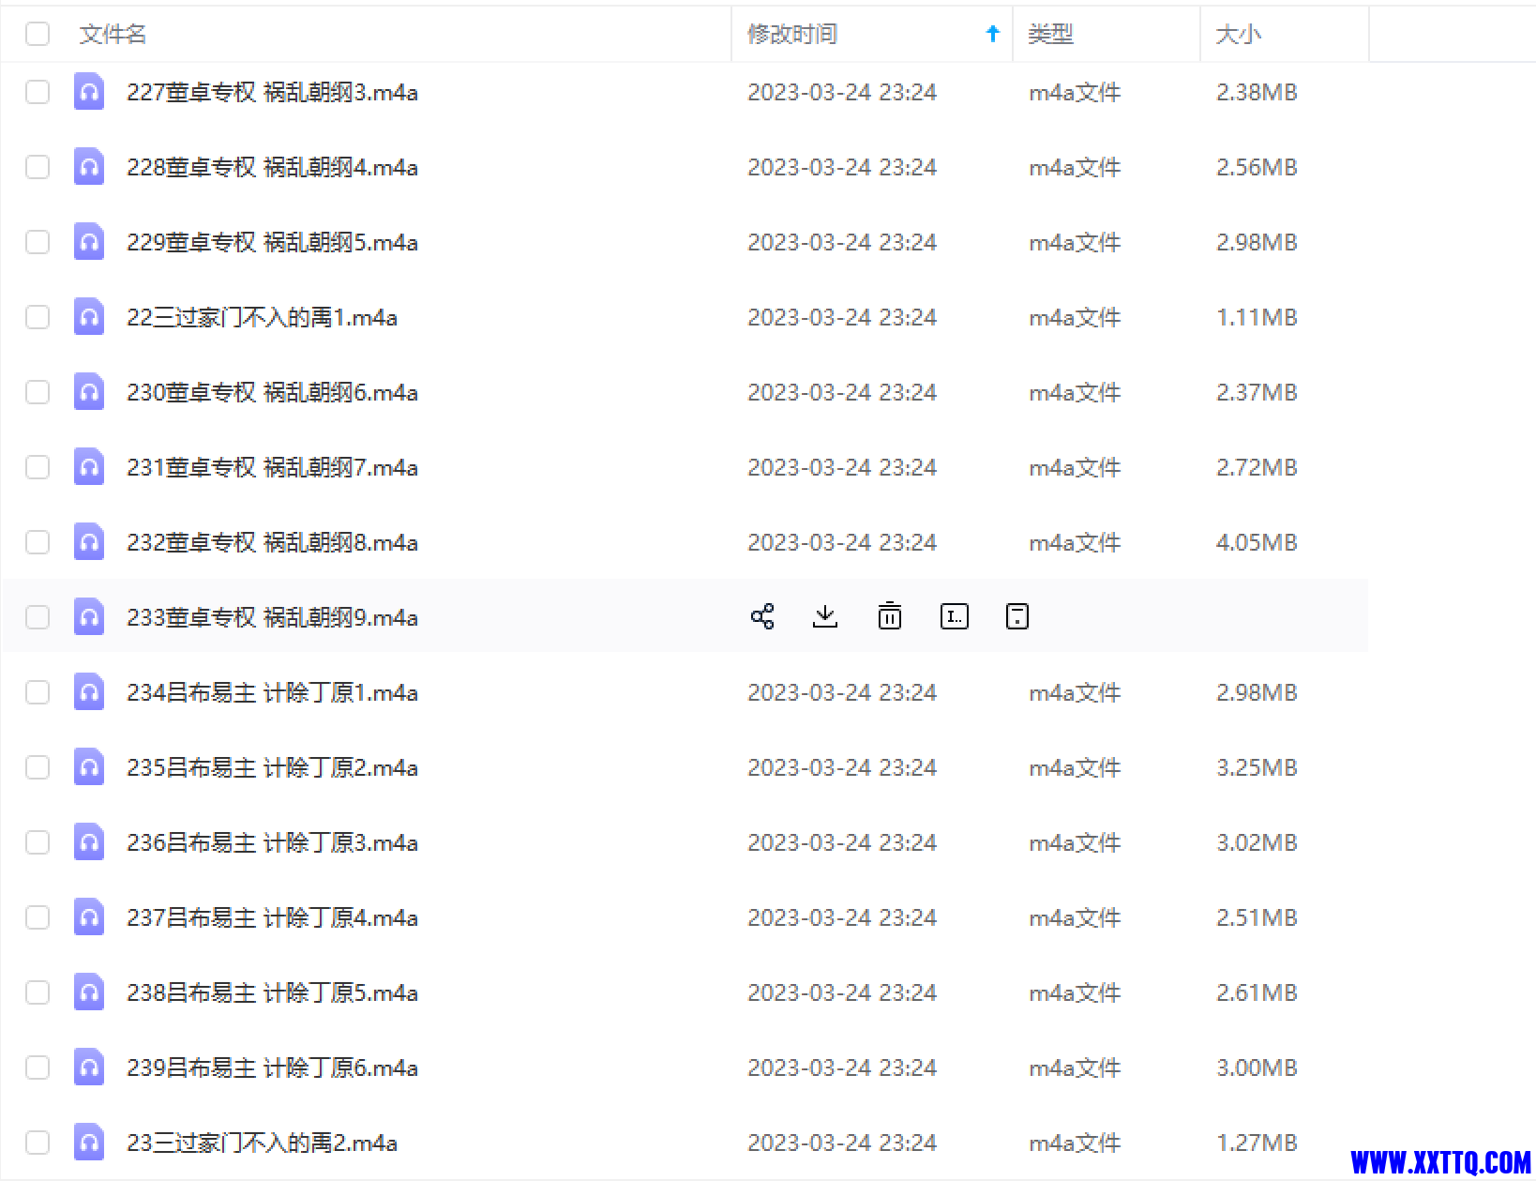1536x1181 pixels.
Task: Open file 231董卓专权 祸乱朝纲7.m4a
Action: pyautogui.click(x=272, y=467)
